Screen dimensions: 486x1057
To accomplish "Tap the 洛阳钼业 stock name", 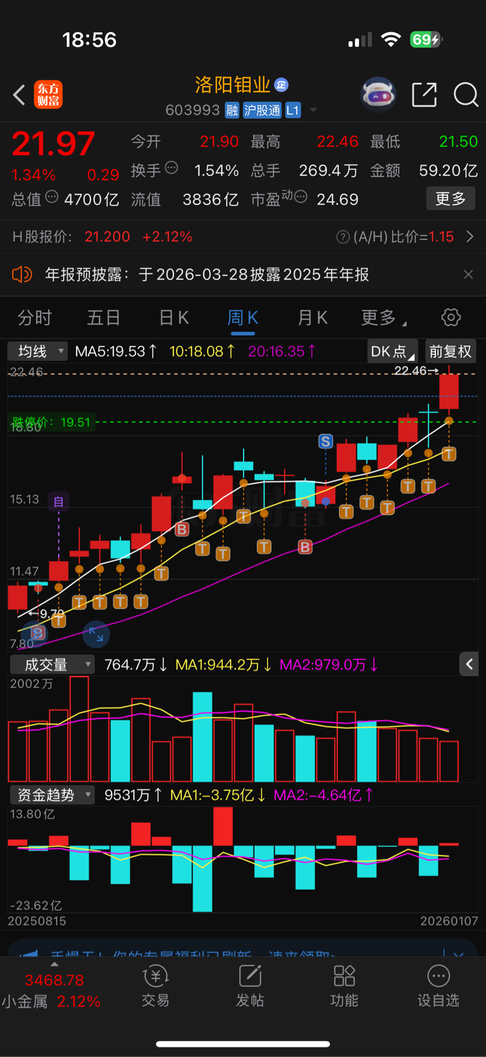I will (x=233, y=85).
